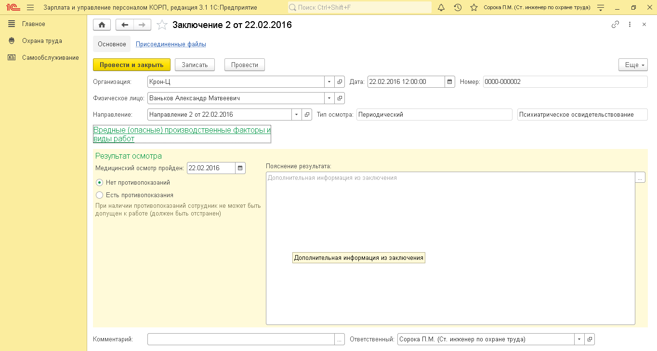Viewport: 657px width, 351px height.
Task: Open favorites star in title bar
Action: pyautogui.click(x=474, y=7)
